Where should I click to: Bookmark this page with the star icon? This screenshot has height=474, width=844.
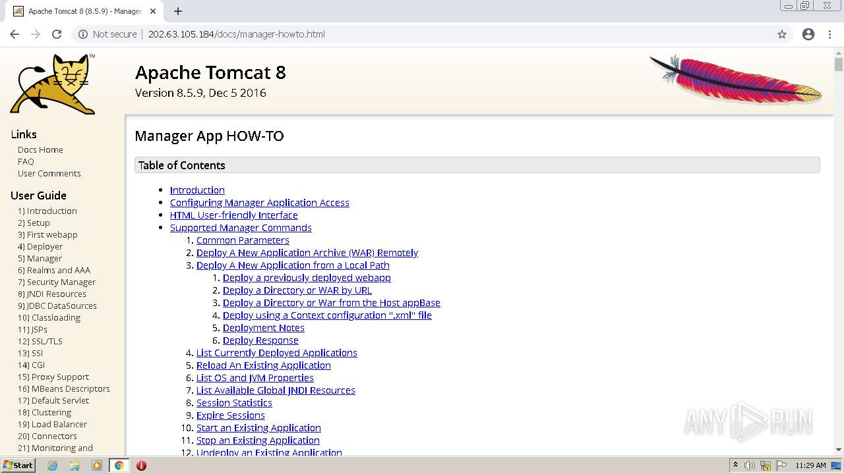[782, 34]
